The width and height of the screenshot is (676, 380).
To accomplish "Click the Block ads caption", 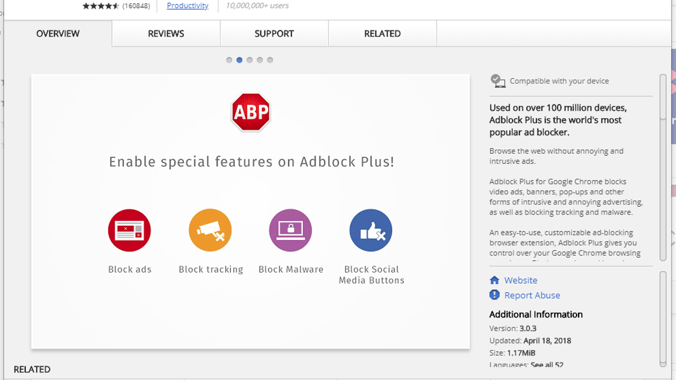I will pyautogui.click(x=130, y=269).
